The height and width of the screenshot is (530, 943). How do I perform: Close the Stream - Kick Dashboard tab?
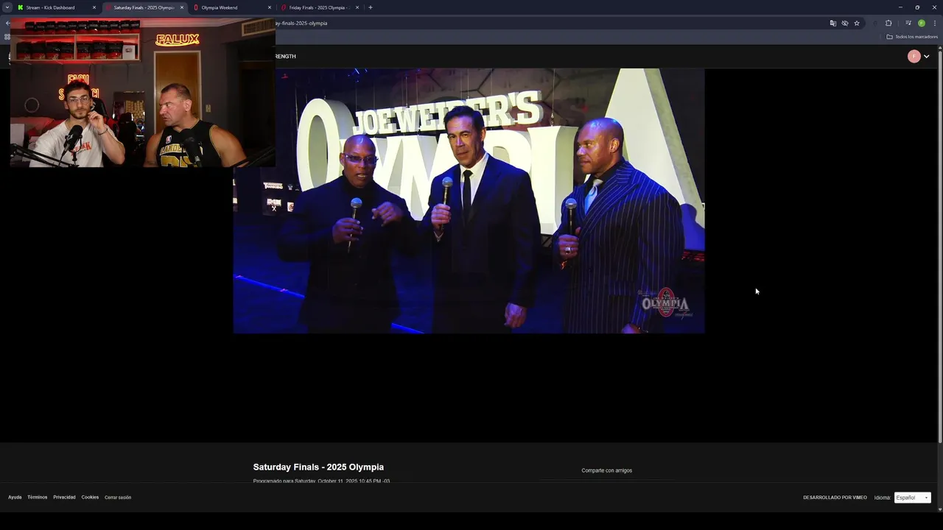94,7
